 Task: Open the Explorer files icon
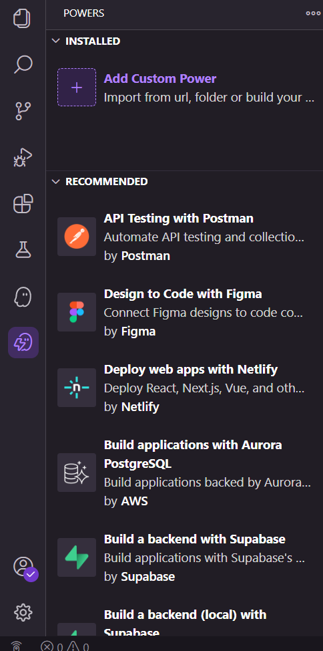click(x=23, y=18)
